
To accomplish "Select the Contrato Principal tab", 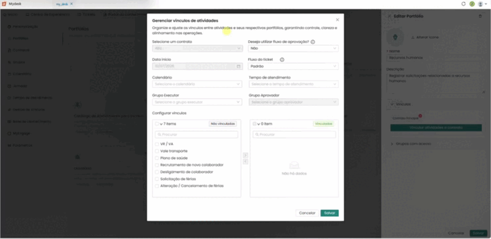I will [x=405, y=119].
